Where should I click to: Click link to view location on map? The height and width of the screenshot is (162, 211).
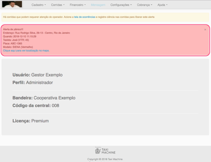point(26,51)
